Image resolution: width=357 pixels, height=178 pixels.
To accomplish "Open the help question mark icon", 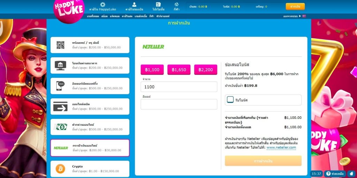I will (x=328, y=174).
